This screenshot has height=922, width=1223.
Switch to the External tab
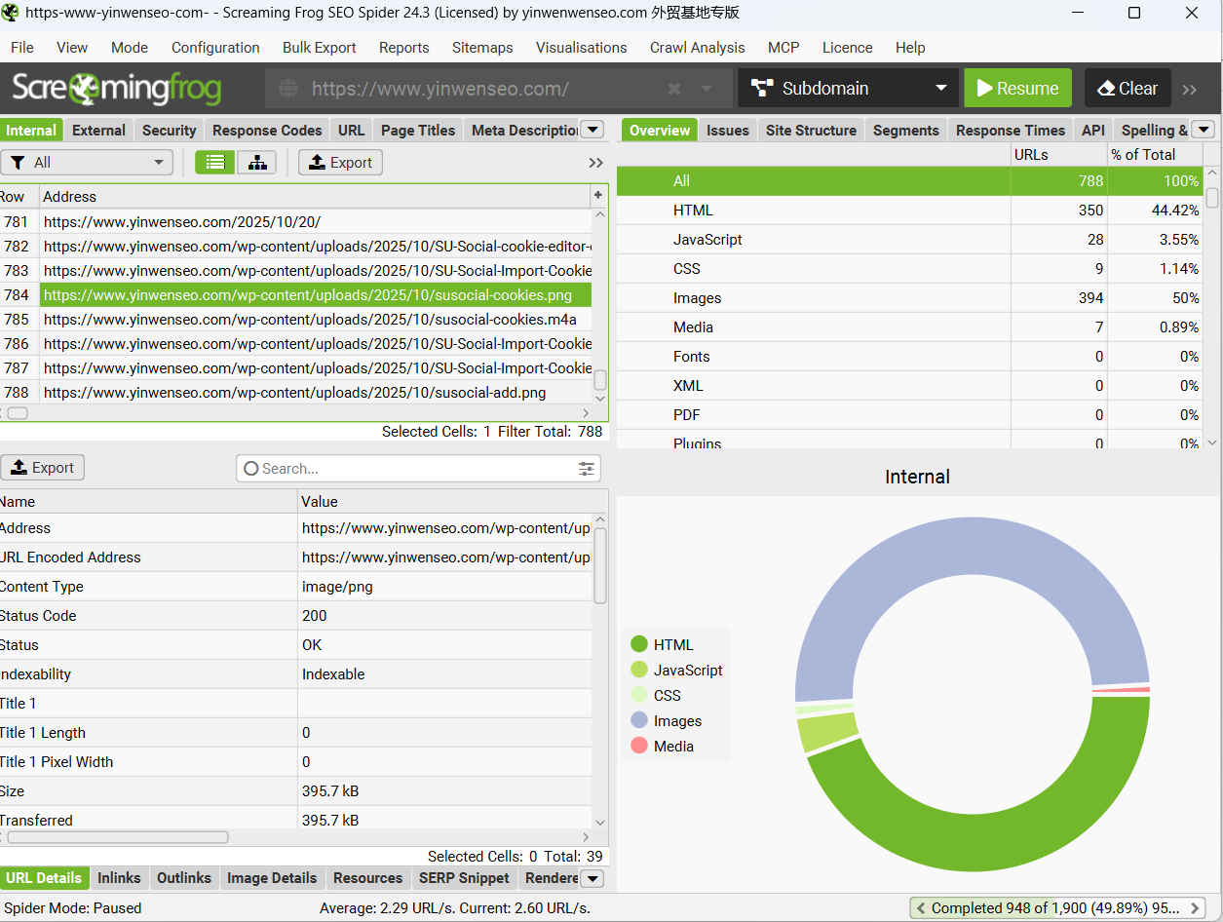[98, 130]
